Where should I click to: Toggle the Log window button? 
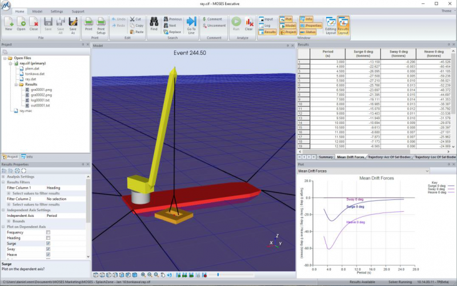coord(264,25)
